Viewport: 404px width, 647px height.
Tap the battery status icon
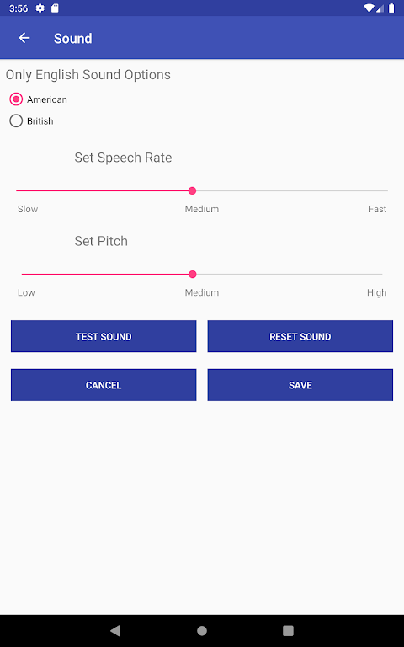391,8
